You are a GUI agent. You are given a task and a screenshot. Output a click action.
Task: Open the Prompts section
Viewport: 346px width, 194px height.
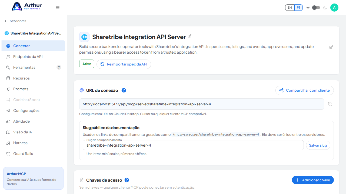pyautogui.click(x=34, y=89)
